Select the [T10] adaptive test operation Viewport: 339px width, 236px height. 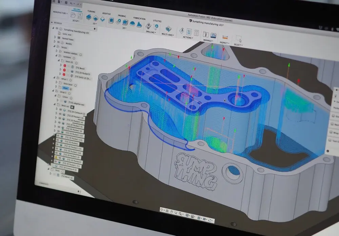[76, 103]
